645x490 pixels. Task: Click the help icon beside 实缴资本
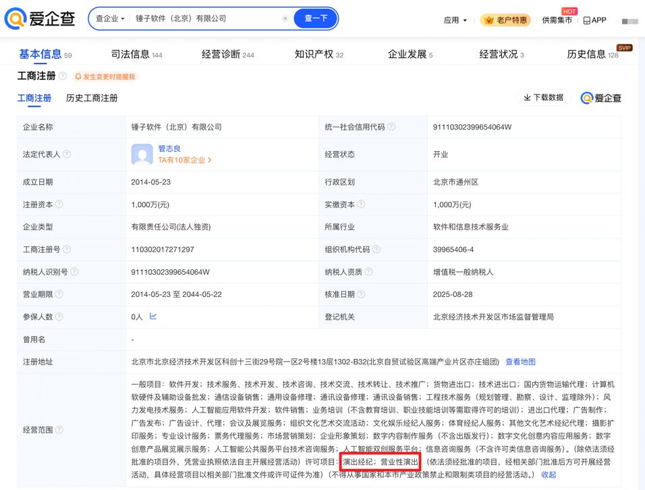click(x=361, y=205)
